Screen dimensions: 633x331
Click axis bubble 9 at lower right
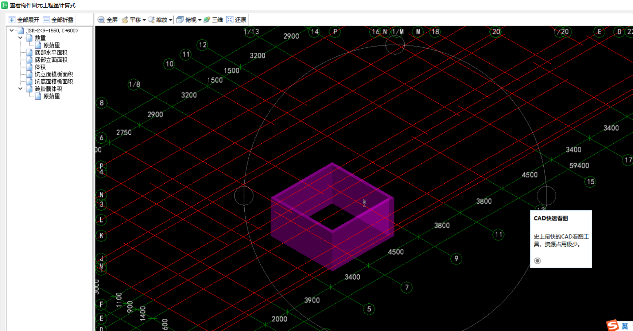[456, 259]
